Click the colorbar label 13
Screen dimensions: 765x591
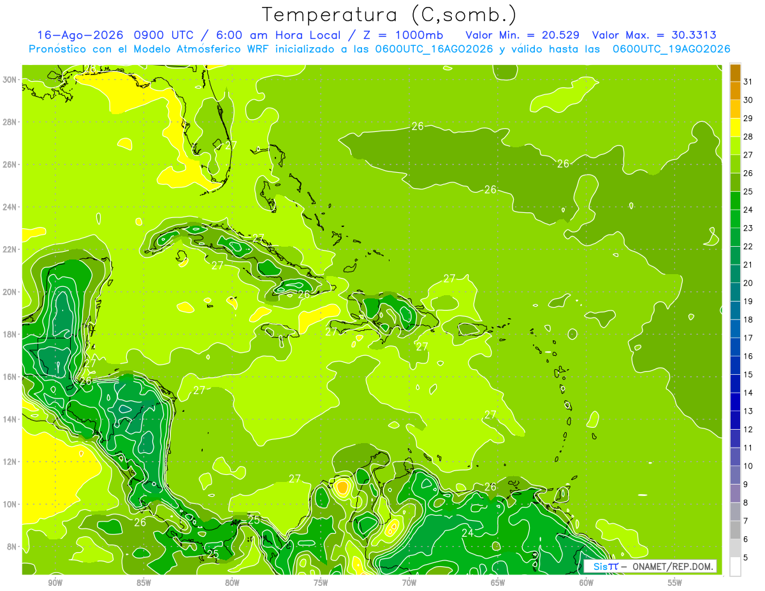(748, 411)
